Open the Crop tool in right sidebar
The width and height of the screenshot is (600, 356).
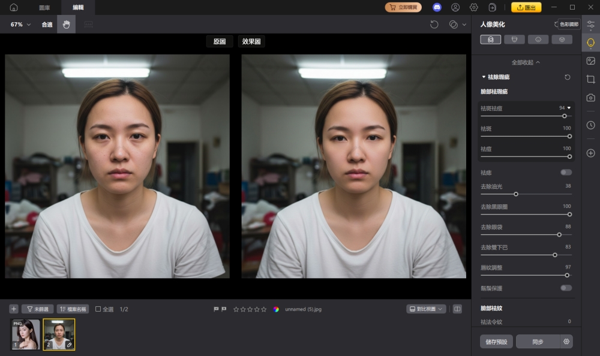(x=590, y=79)
